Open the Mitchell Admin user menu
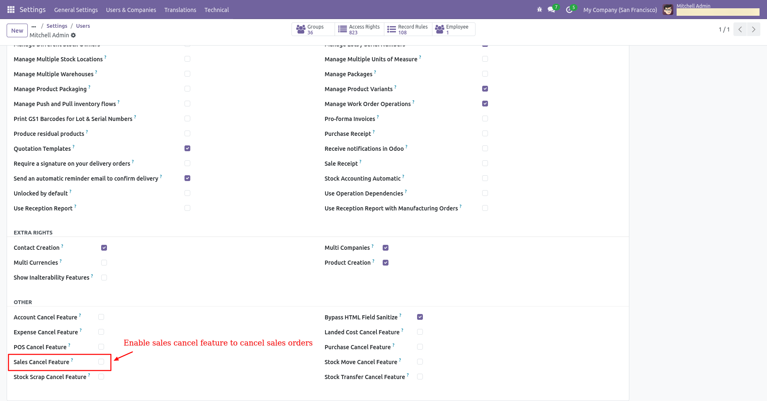Image resolution: width=767 pixels, height=401 pixels. pyautogui.click(x=711, y=10)
